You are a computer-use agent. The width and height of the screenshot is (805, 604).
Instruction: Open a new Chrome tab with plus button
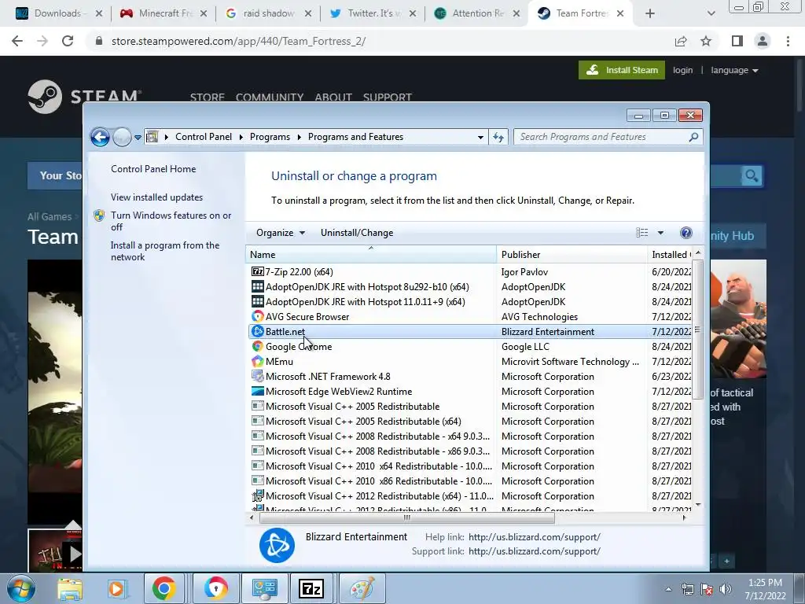[x=650, y=13]
